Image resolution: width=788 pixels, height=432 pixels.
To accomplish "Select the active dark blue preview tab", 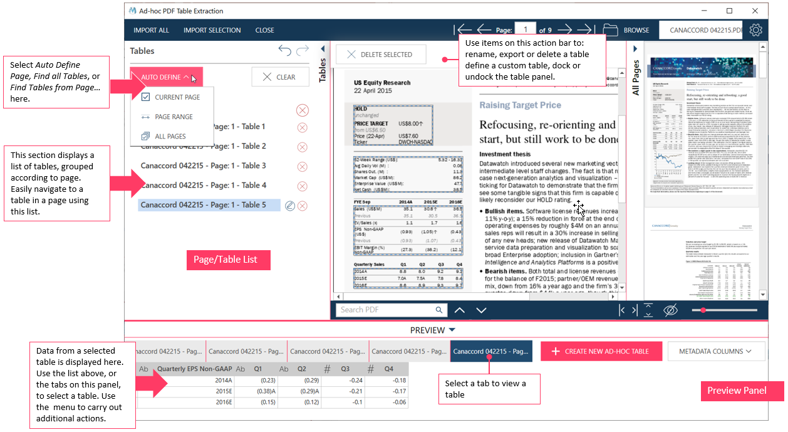I will point(491,351).
